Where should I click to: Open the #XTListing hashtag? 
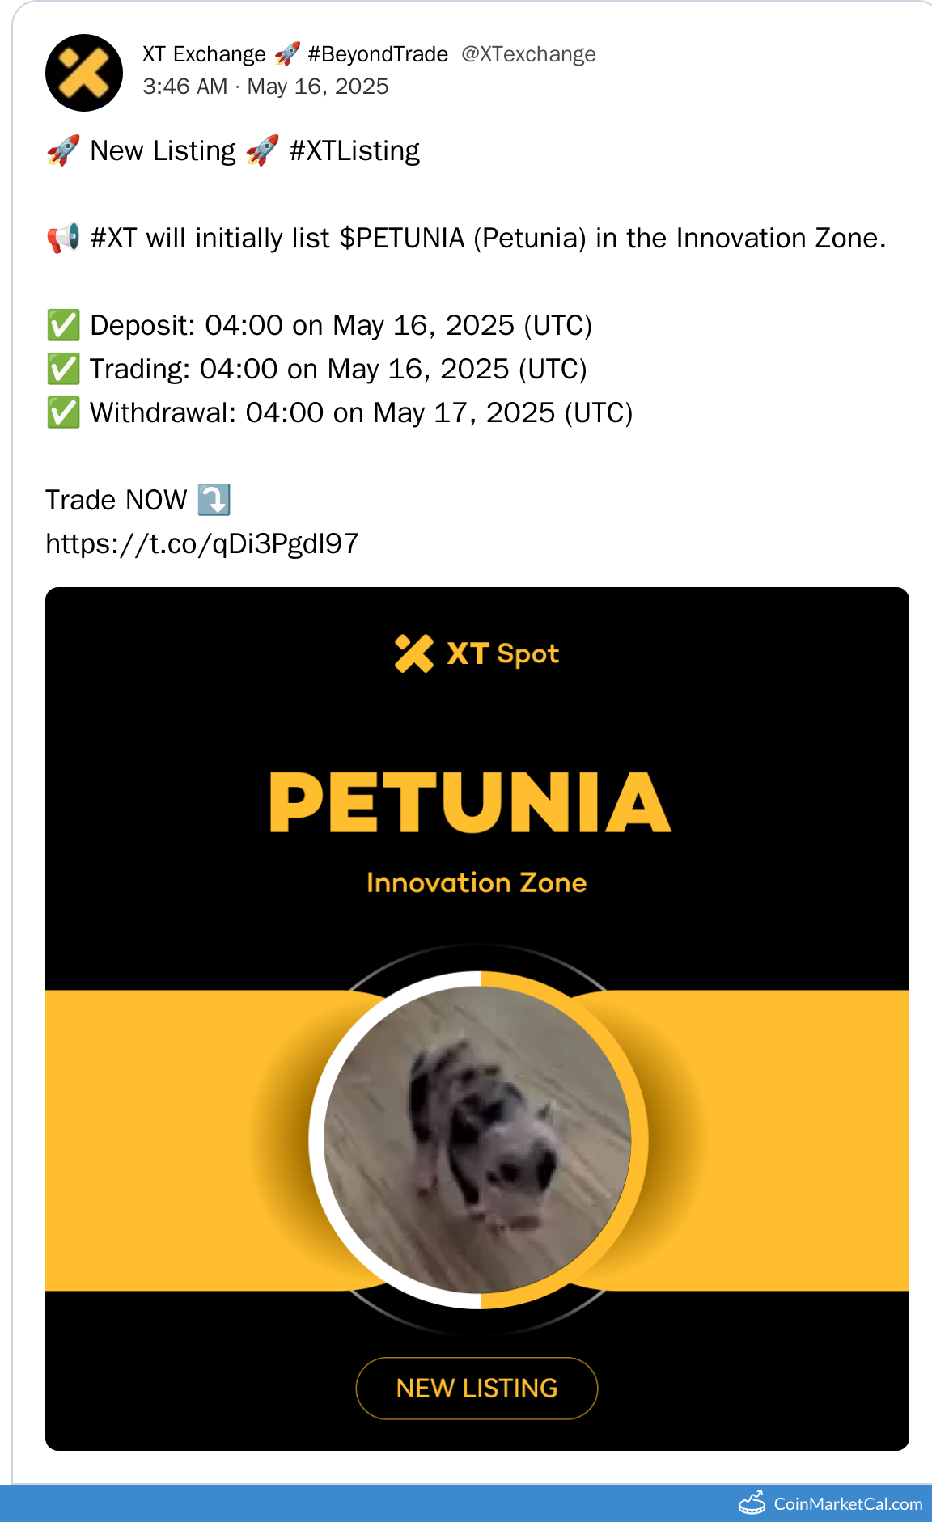tap(354, 150)
